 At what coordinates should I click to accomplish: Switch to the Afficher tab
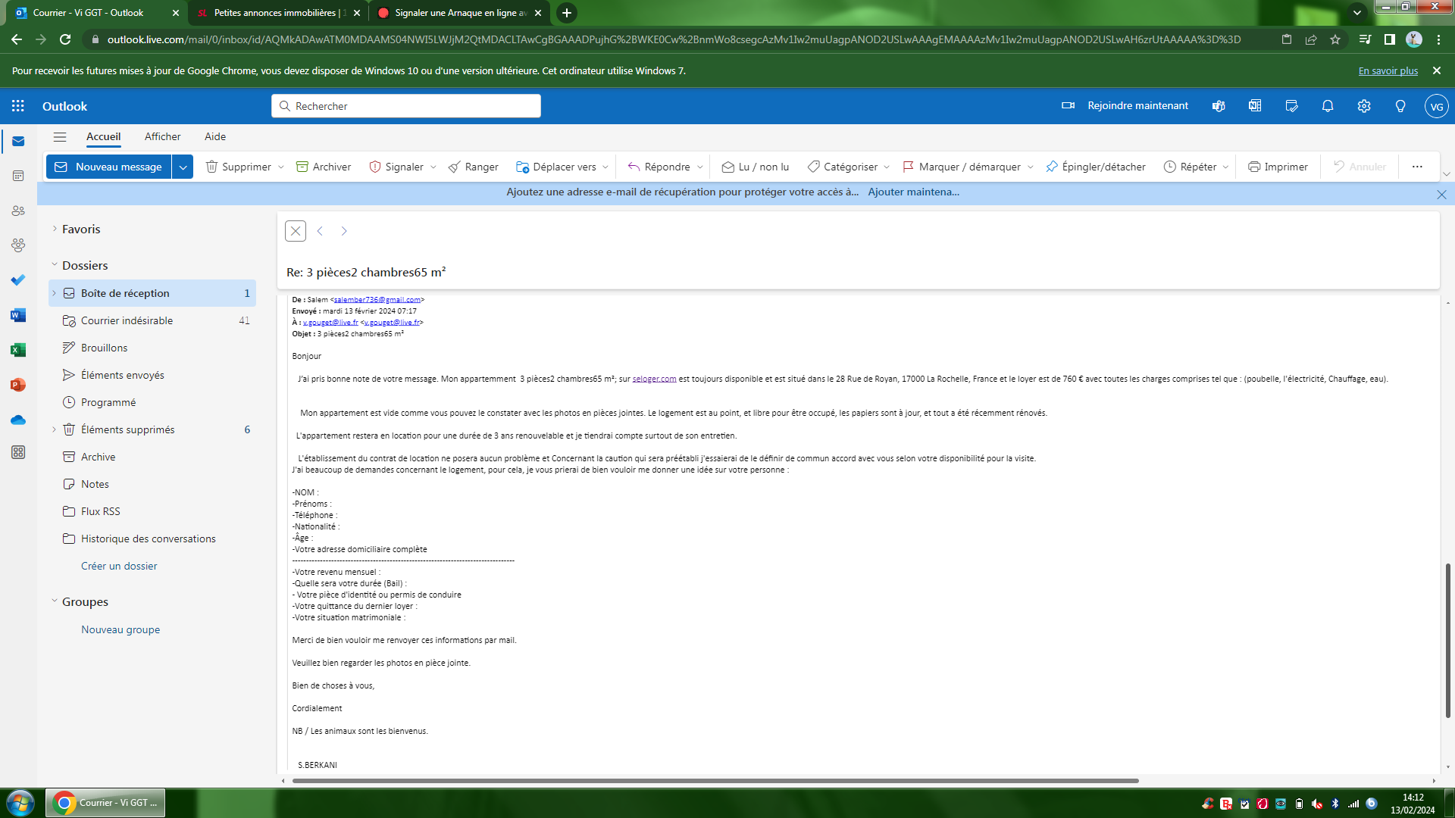[x=162, y=136]
